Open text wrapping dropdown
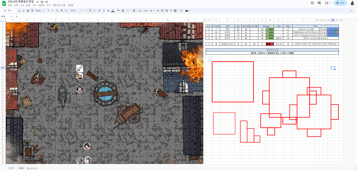This screenshot has width=358, height=171. 146,11
